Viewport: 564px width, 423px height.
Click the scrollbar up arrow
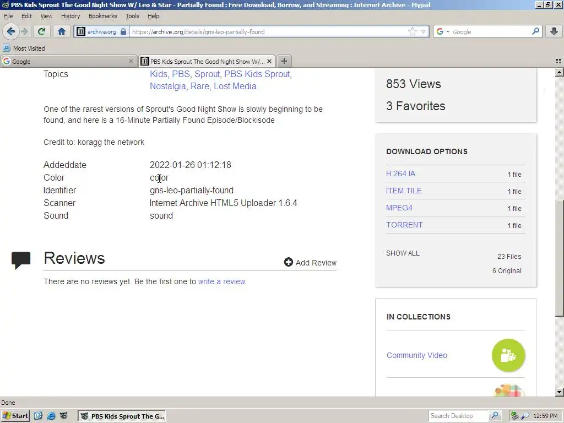(x=559, y=72)
